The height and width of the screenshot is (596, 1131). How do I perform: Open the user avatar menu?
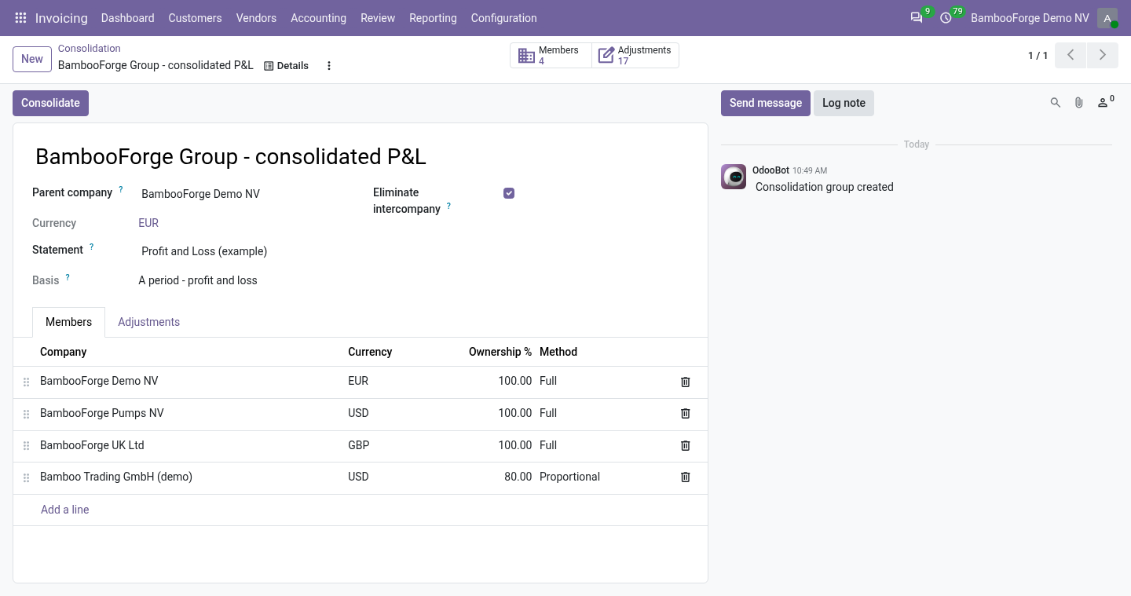click(x=1107, y=18)
